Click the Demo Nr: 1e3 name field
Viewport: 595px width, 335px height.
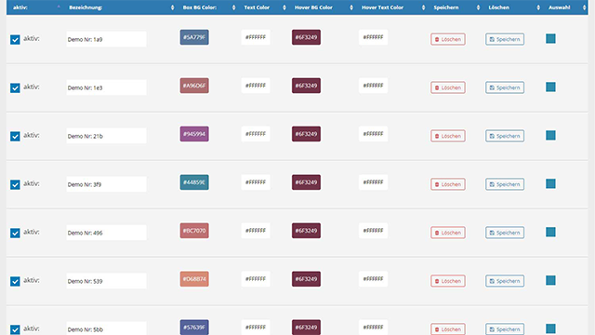coord(106,87)
